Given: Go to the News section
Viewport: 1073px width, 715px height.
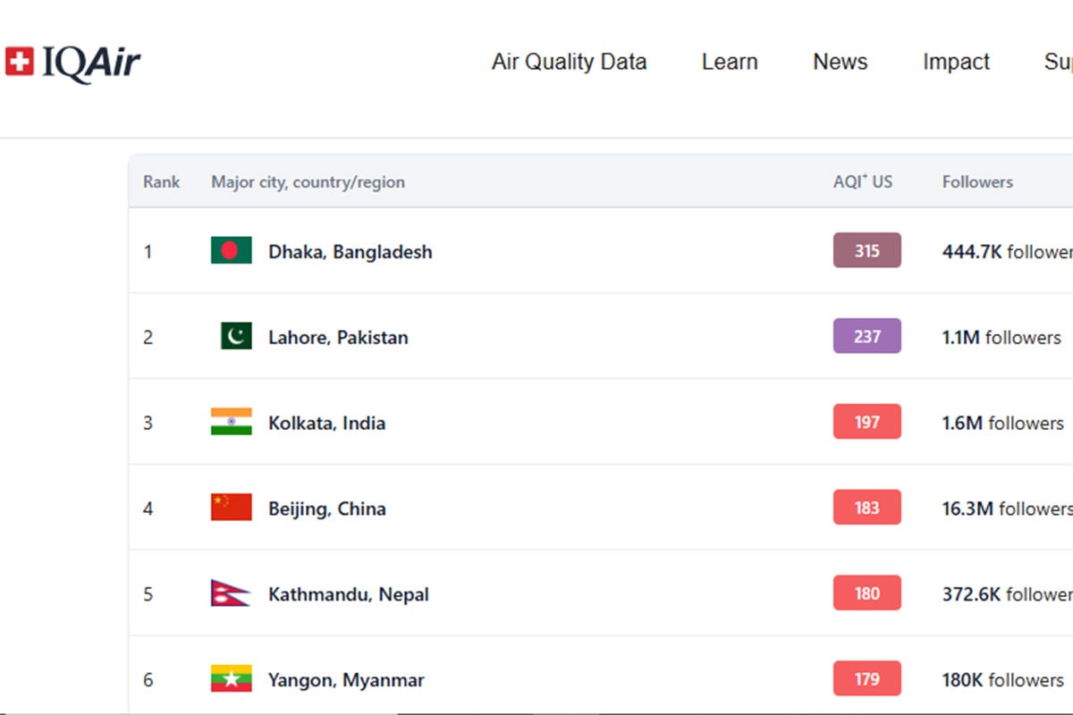Looking at the screenshot, I should pos(840,63).
